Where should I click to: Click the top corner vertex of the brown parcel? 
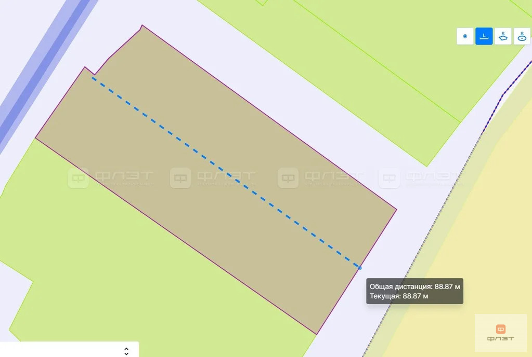tap(142, 25)
